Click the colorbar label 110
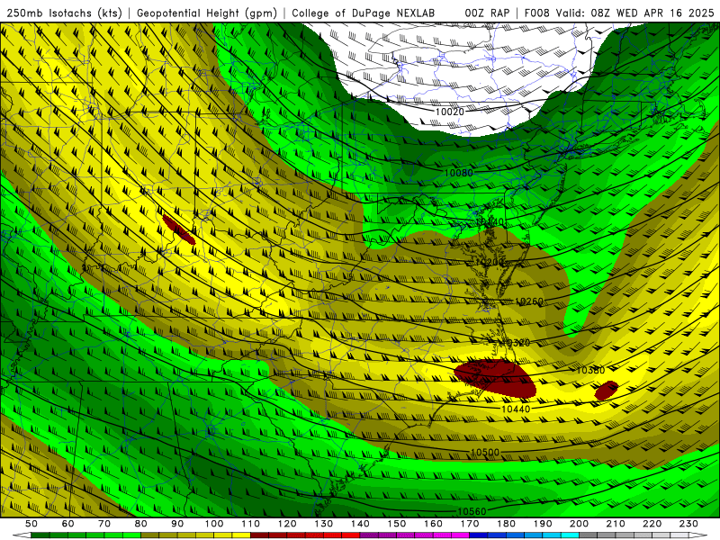 pyautogui.click(x=251, y=524)
